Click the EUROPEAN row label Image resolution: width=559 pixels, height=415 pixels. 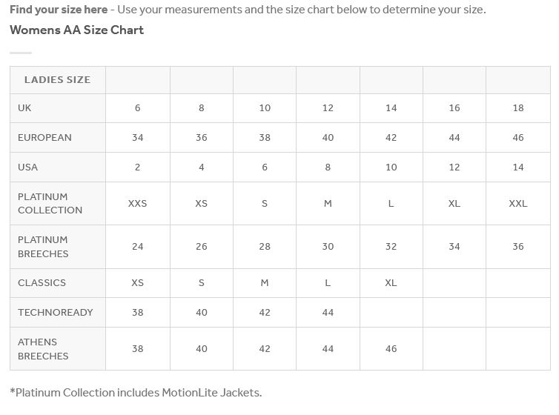pyautogui.click(x=57, y=138)
